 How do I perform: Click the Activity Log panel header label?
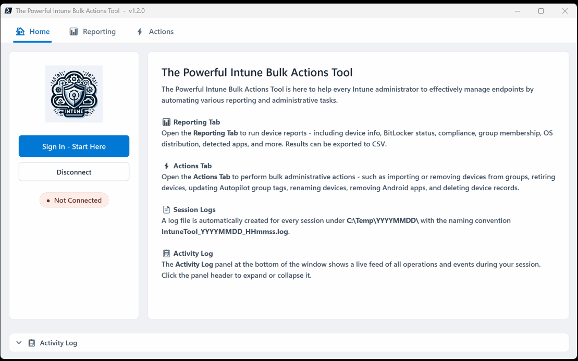(x=58, y=343)
